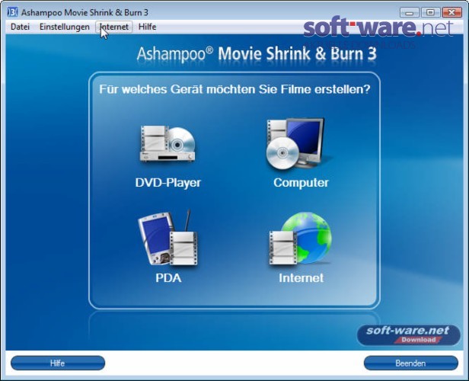The height and width of the screenshot is (381, 469).
Task: Select the DVD-Player text label
Action: (167, 183)
